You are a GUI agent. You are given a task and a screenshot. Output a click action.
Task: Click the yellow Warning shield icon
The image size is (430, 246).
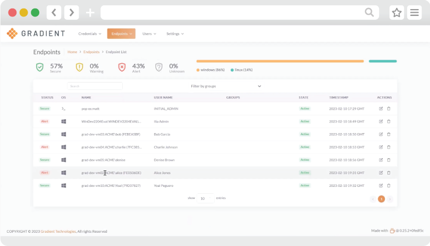click(x=80, y=67)
